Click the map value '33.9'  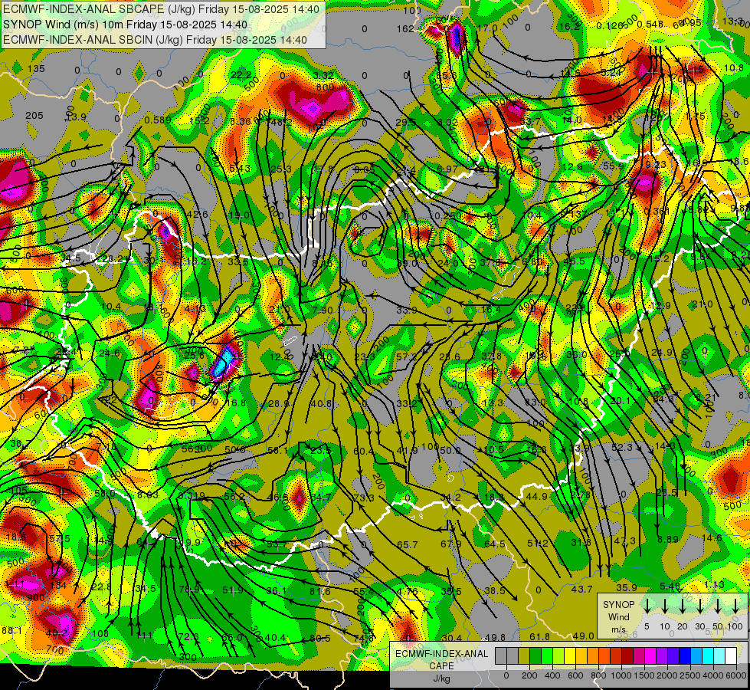point(407,310)
